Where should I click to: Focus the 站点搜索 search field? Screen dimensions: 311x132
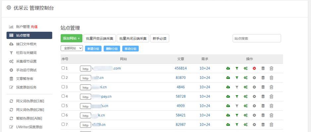pyautogui.click(x=257, y=38)
